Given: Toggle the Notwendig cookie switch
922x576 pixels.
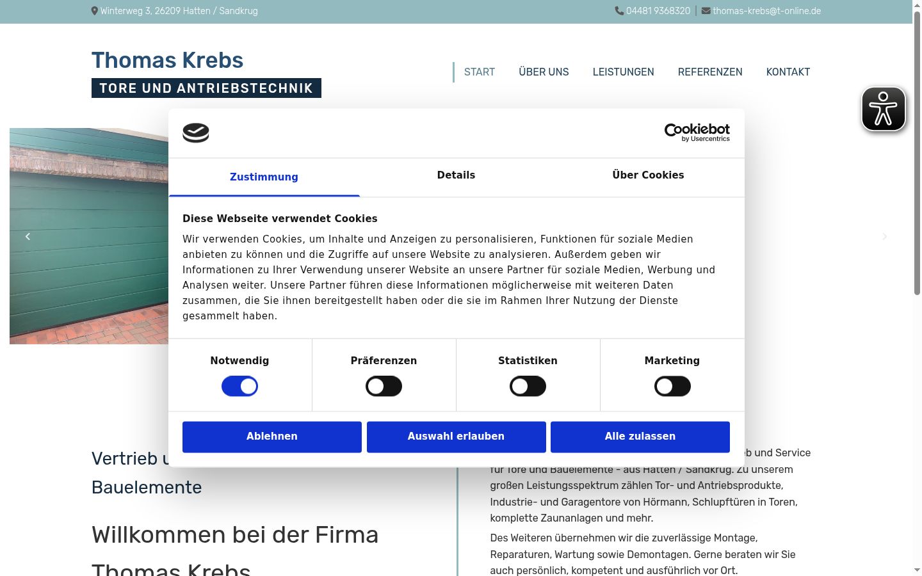Looking at the screenshot, I should [x=239, y=386].
